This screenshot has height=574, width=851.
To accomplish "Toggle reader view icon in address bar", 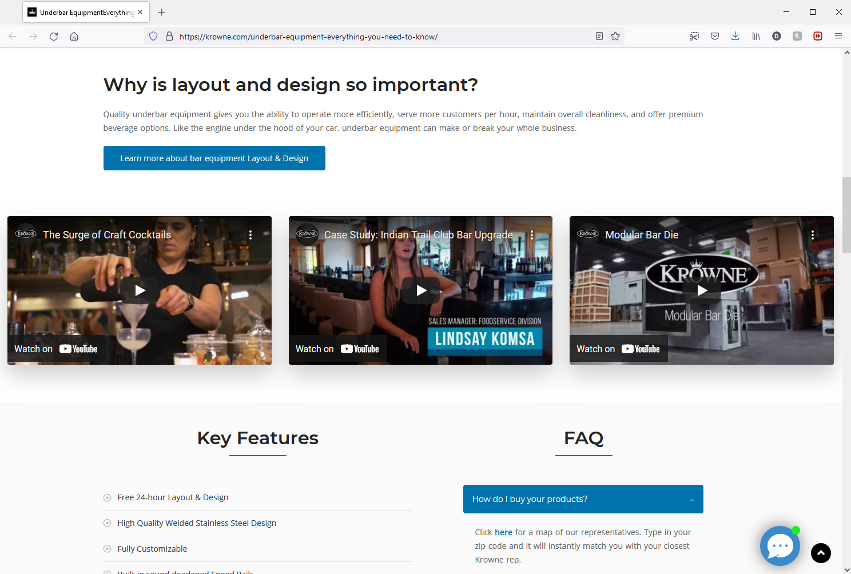I will 599,37.
